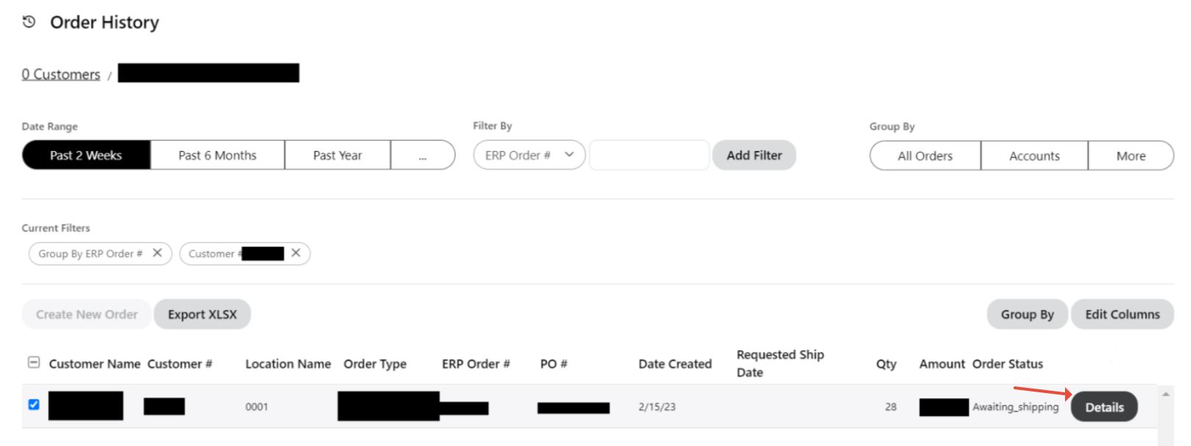Select the Past 2 Weeks date range
This screenshot has height=446, width=1191.
(86, 155)
